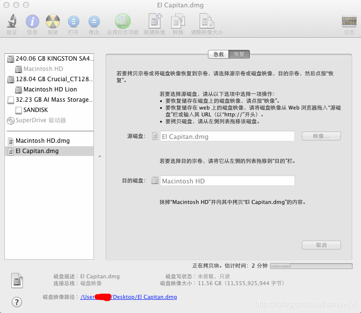Select the 240.06 GB KINGSTON disk
The width and height of the screenshot is (361, 313).
coord(49,59)
